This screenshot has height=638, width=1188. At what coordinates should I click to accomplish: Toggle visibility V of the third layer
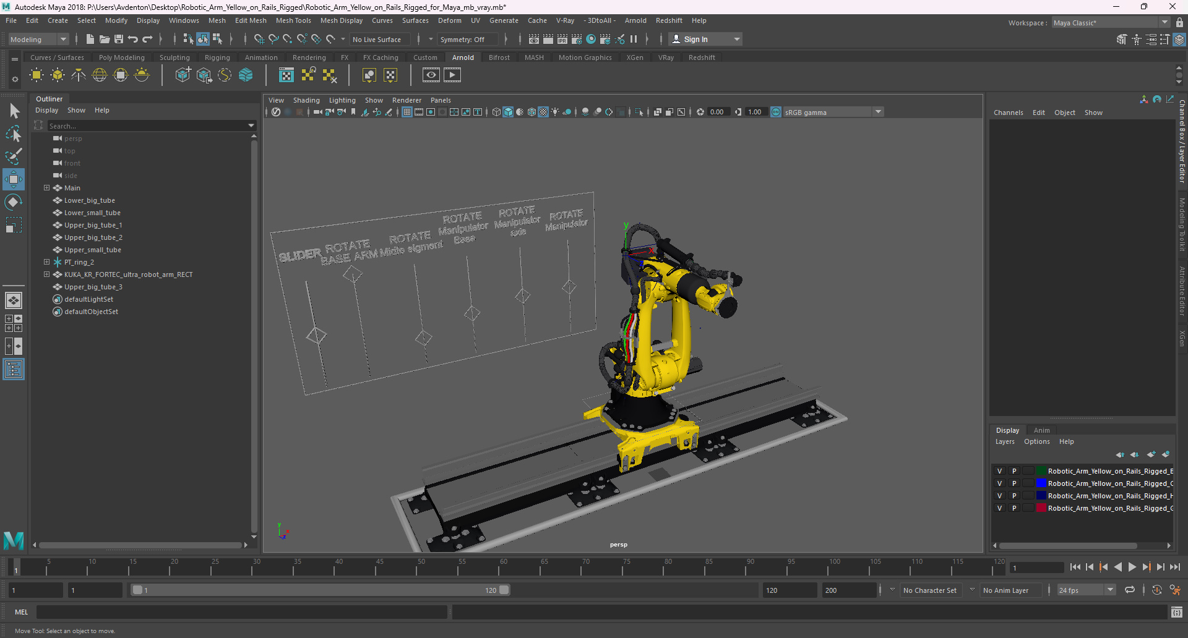(999, 496)
